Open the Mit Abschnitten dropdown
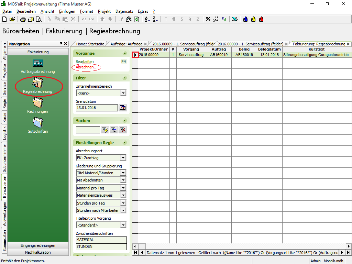Viewport: 352px width, 264px height. (x=123, y=180)
